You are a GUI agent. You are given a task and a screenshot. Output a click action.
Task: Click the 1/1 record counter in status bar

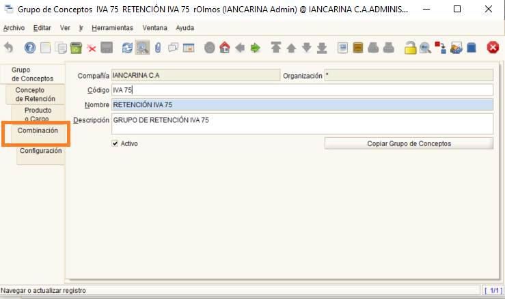493,290
